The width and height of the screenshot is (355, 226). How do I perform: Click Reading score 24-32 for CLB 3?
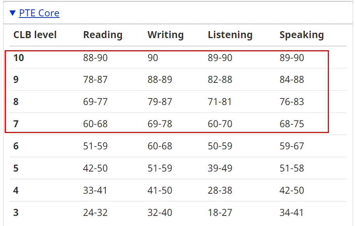click(x=95, y=213)
